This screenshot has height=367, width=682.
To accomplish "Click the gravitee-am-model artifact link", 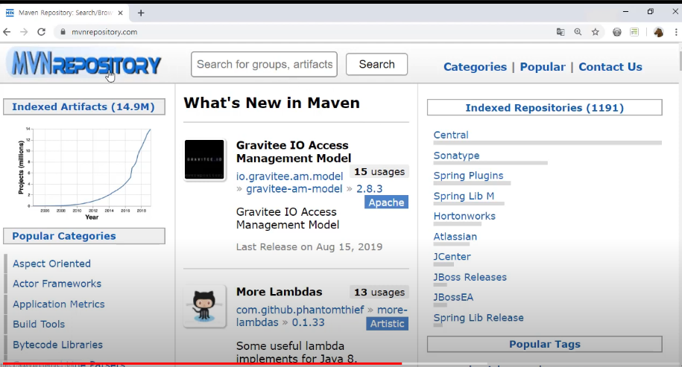I will coord(294,189).
